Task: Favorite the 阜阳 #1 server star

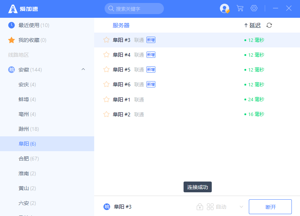Action: click(x=106, y=99)
